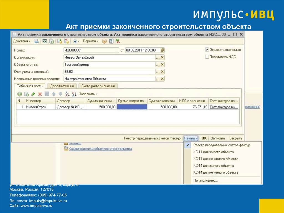Enable the Передавать НДС checkbox
This screenshot has width=284, height=213.
(207, 57)
